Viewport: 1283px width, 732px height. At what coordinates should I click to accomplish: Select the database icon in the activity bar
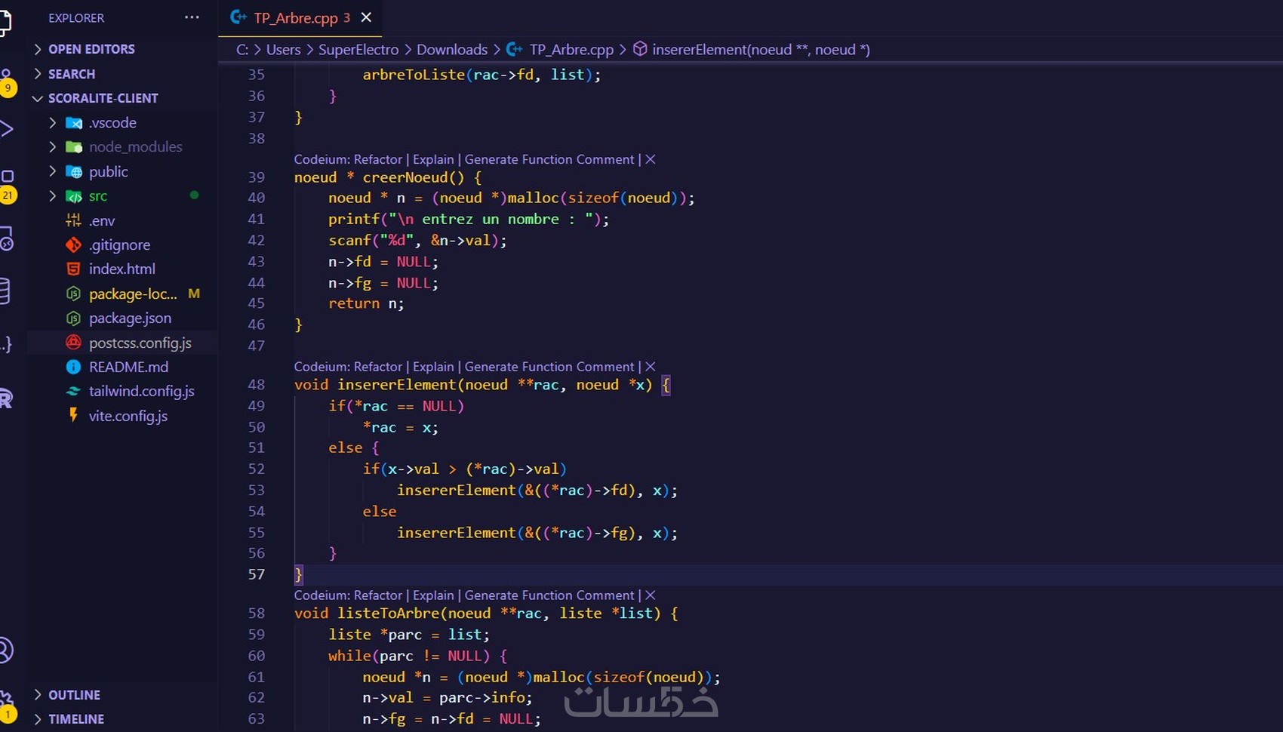coord(7,291)
